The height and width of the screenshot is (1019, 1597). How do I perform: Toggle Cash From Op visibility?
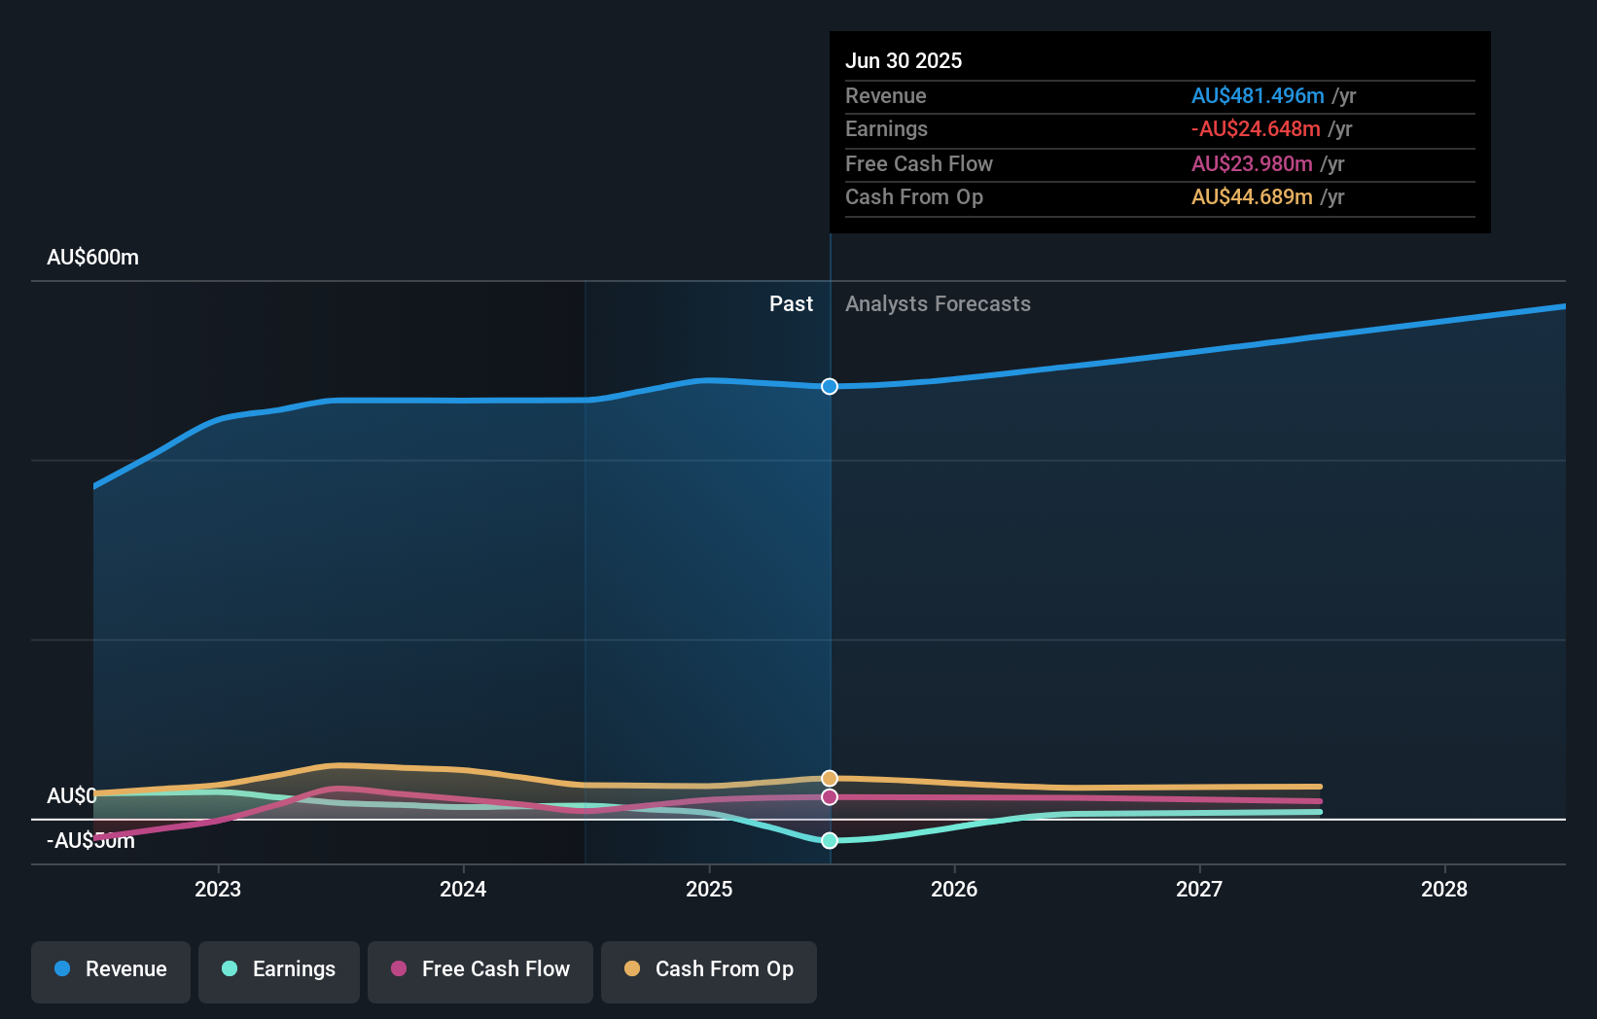708,969
